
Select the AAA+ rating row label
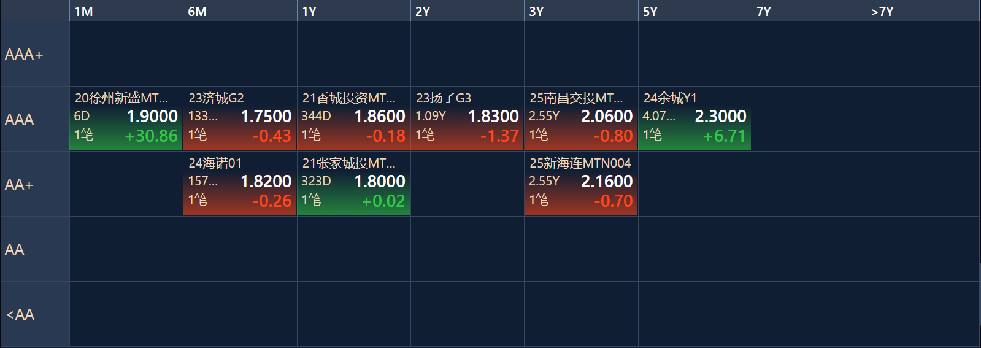click(x=35, y=54)
